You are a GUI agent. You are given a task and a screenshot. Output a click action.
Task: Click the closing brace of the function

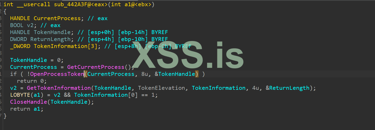[5, 116]
